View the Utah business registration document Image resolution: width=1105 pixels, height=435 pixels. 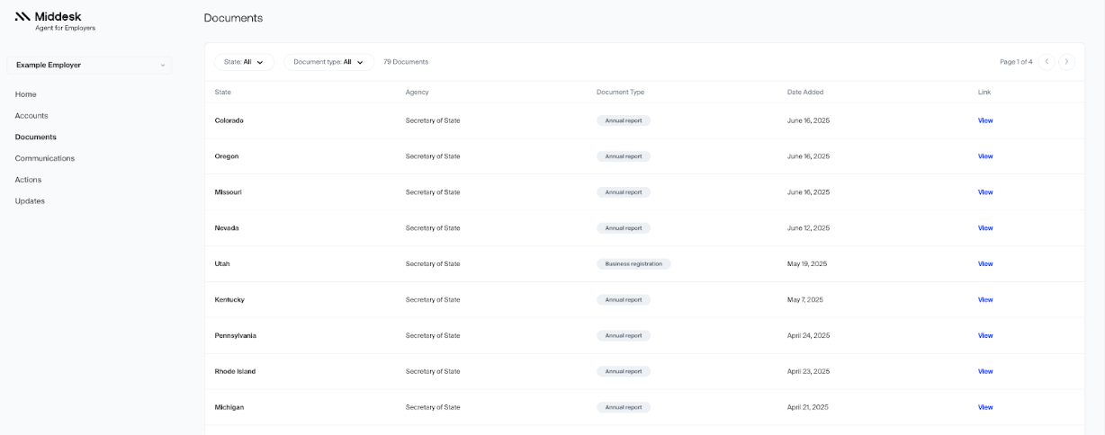pyautogui.click(x=985, y=264)
